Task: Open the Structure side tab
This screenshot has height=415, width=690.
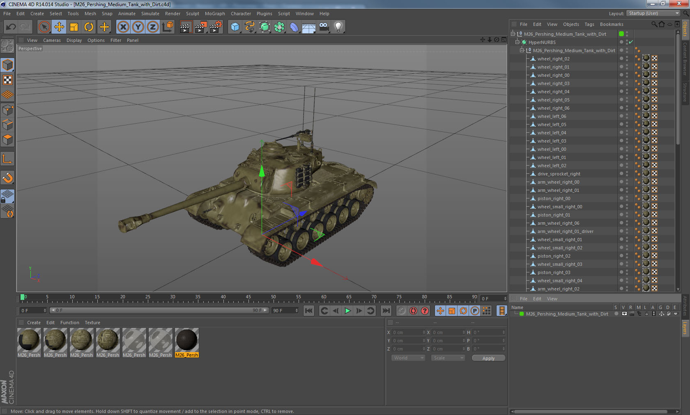Action: pyautogui.click(x=685, y=92)
